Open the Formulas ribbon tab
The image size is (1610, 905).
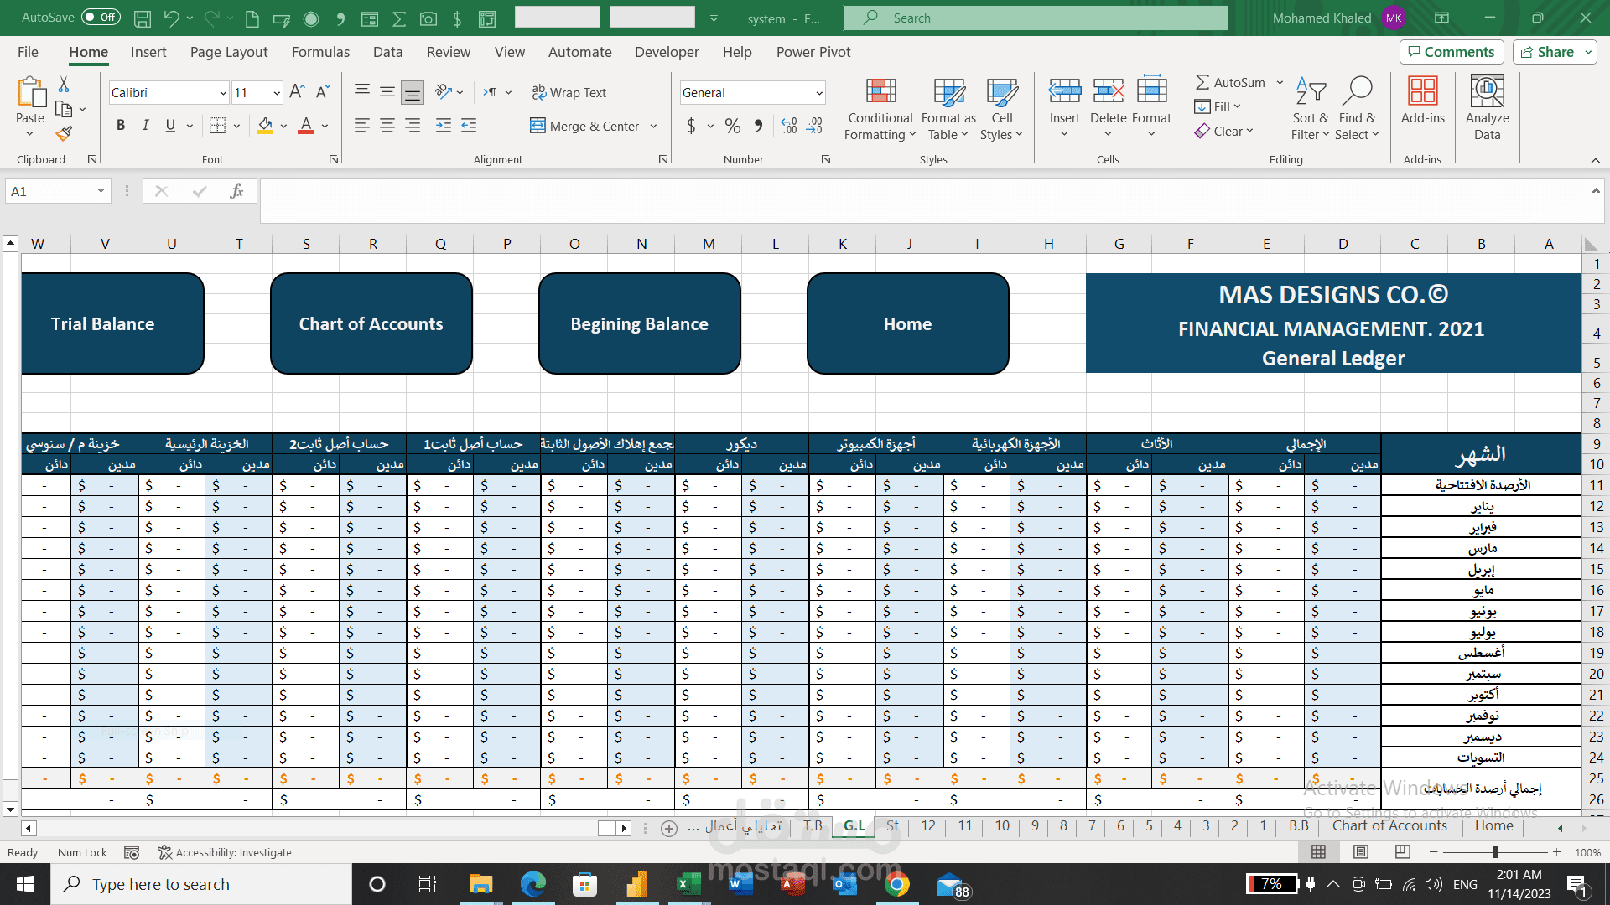[320, 52]
